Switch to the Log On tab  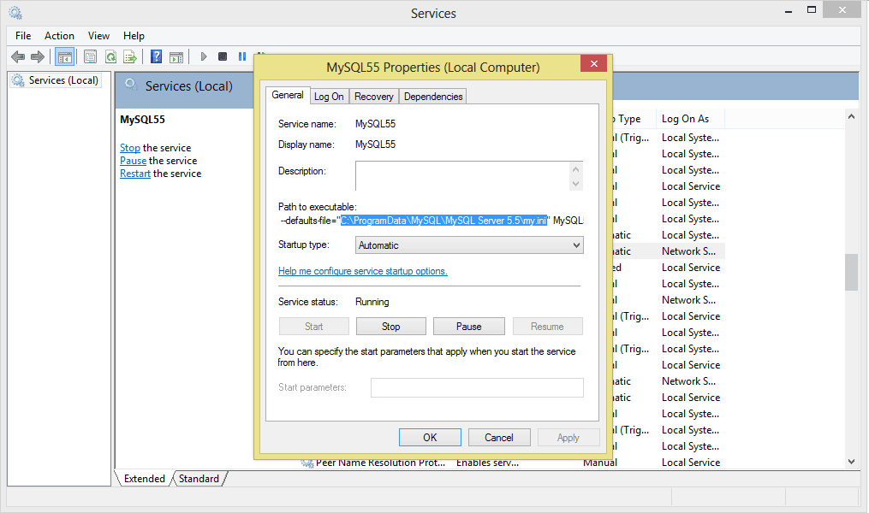(329, 97)
